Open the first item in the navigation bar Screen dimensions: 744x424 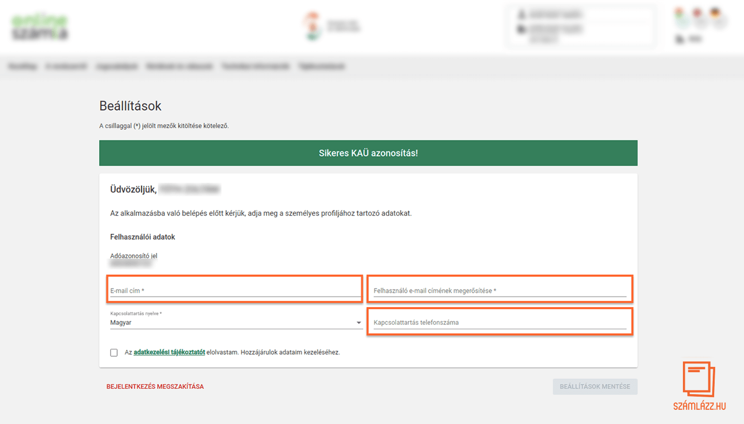pos(22,66)
